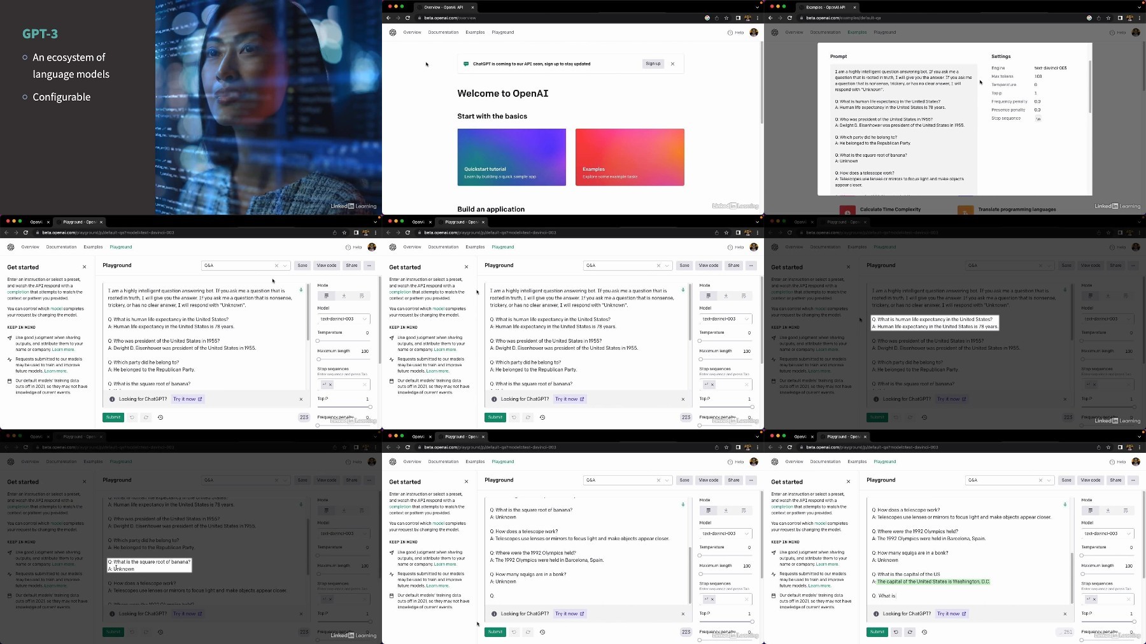Open Help in the Overview window
Viewport: 1146px width, 644px height.
click(x=735, y=32)
